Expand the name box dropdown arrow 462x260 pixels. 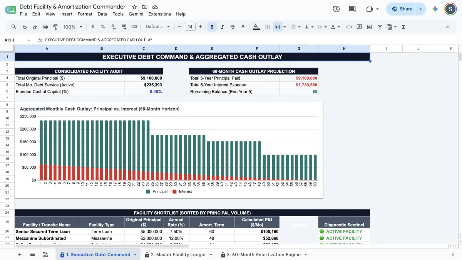tap(28, 40)
